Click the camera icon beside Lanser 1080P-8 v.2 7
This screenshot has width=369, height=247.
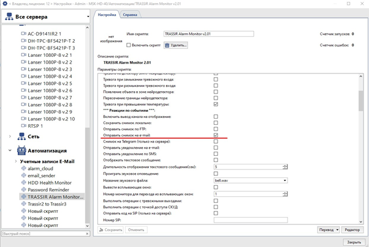[23, 97]
